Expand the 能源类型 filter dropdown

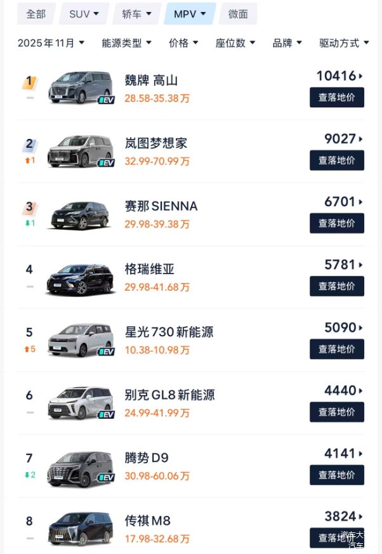tap(126, 43)
